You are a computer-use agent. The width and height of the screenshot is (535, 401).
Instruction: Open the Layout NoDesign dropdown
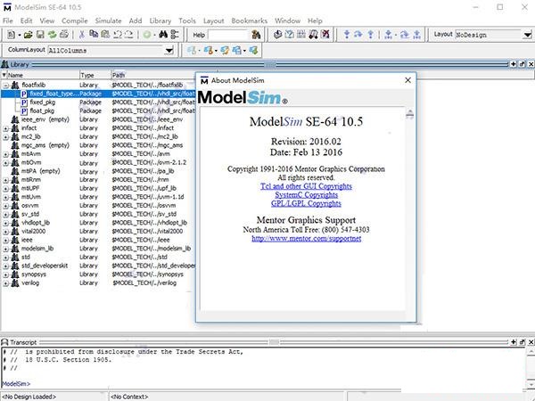(x=527, y=35)
